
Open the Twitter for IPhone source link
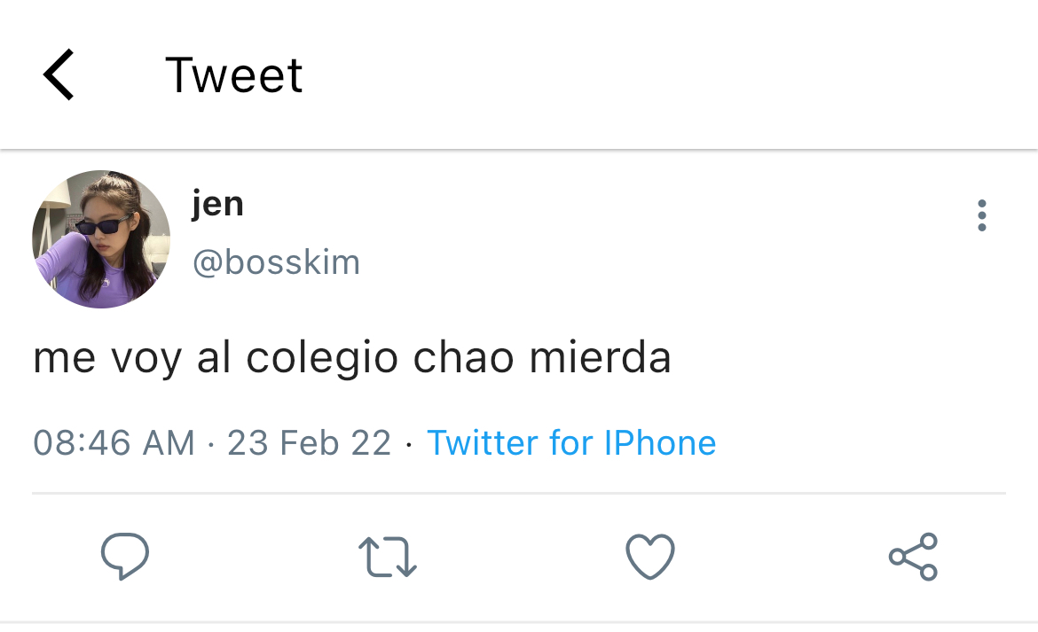571,442
